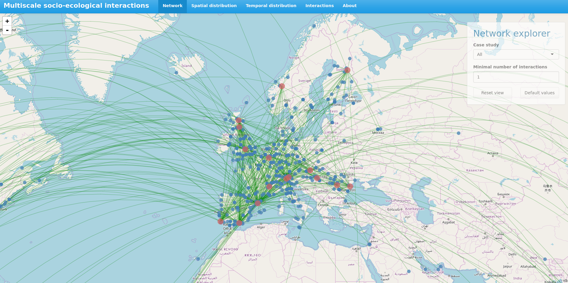568x283 pixels.
Task: Click the "İzmir" map label
Action: click(342, 215)
